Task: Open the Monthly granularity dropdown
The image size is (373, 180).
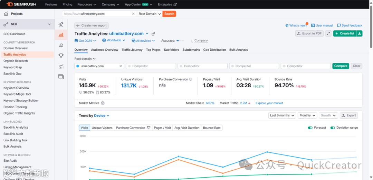Action: coord(307,116)
